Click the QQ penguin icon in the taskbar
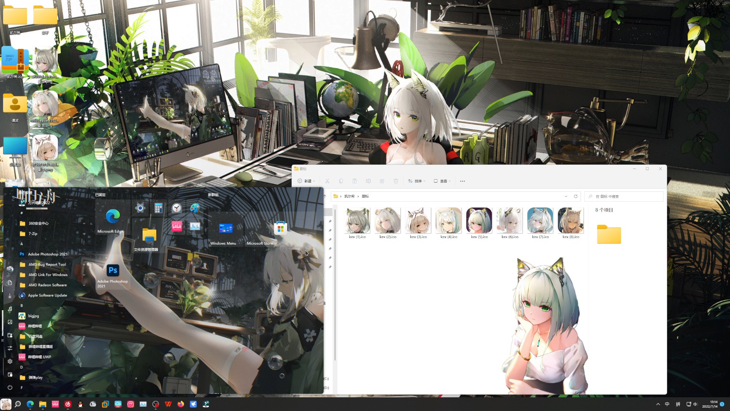This screenshot has width=730, height=411. coord(80,404)
